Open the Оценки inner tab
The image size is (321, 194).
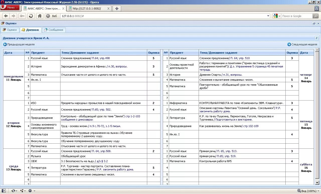tap(10, 30)
